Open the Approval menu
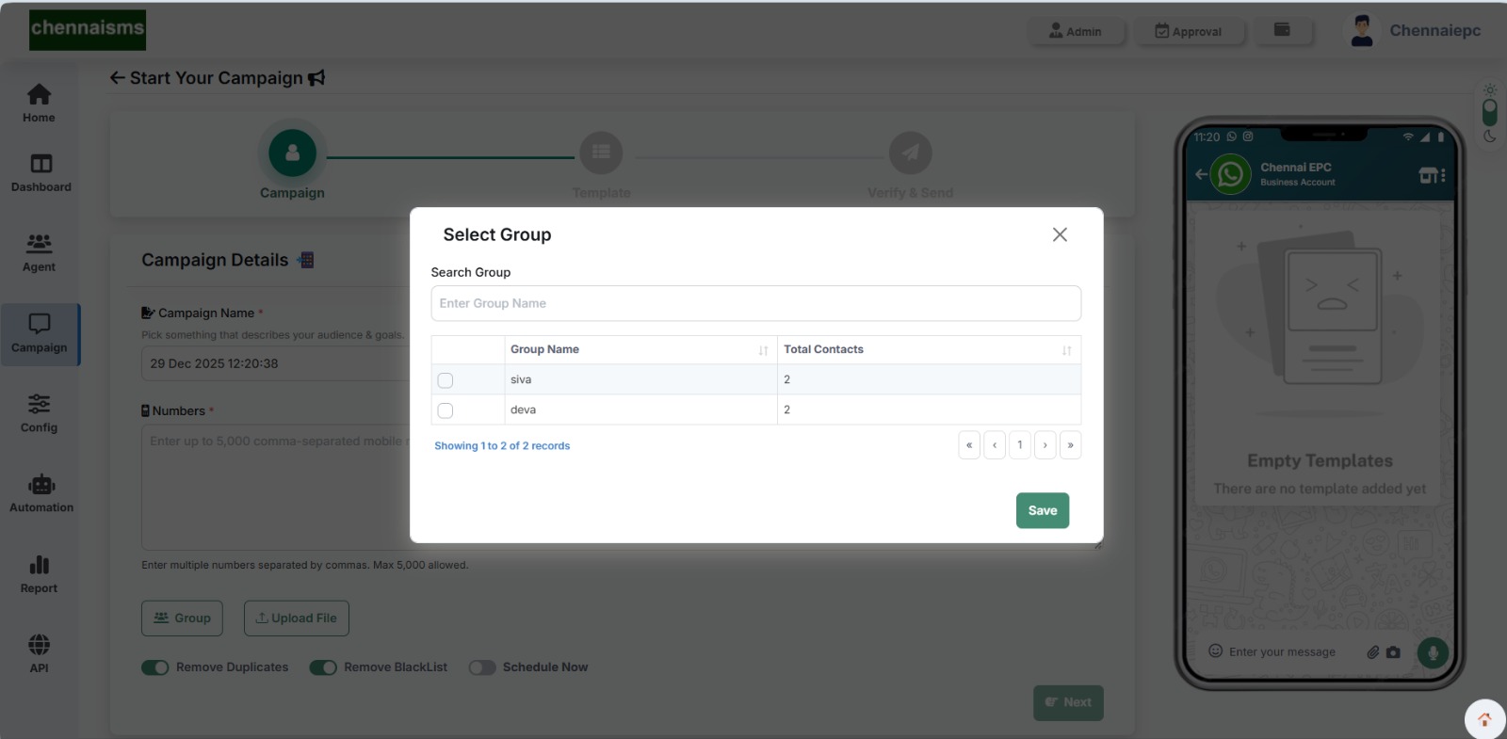1507x739 pixels. tap(1189, 31)
